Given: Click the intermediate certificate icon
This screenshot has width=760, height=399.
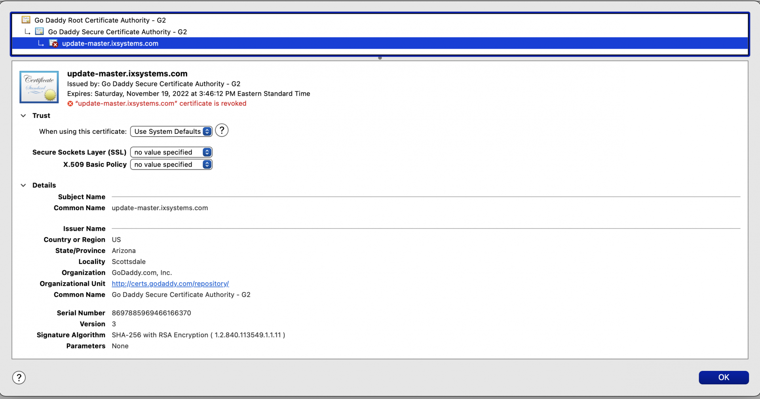Looking at the screenshot, I should (x=40, y=31).
